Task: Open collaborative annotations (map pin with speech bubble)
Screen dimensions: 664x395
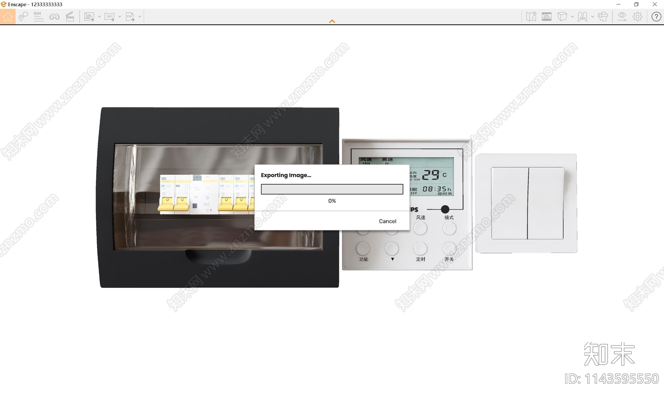Action: coord(23,17)
